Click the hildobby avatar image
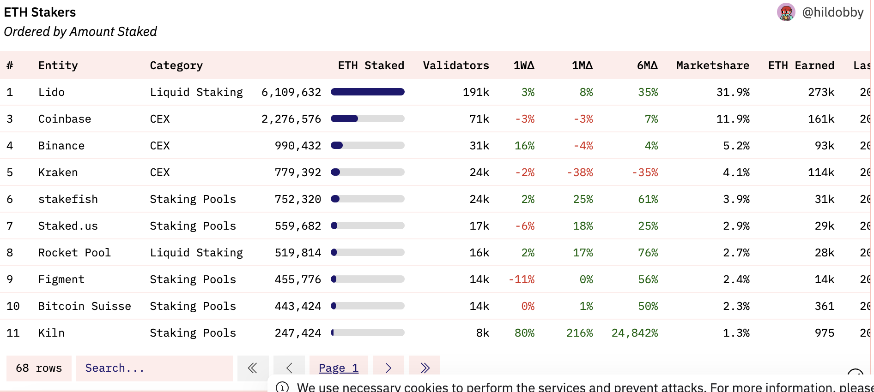 click(786, 12)
